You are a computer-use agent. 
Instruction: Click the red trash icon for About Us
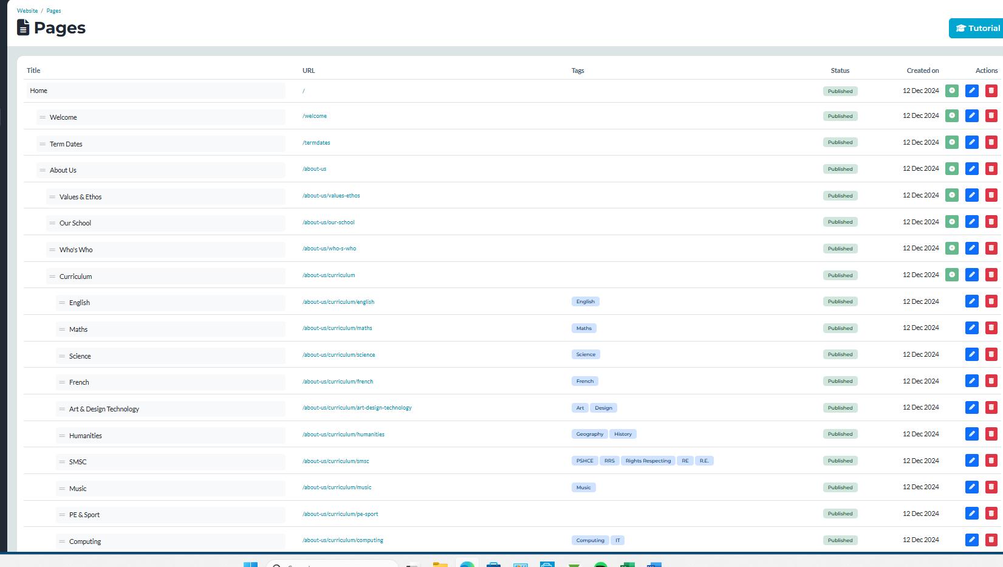(991, 169)
